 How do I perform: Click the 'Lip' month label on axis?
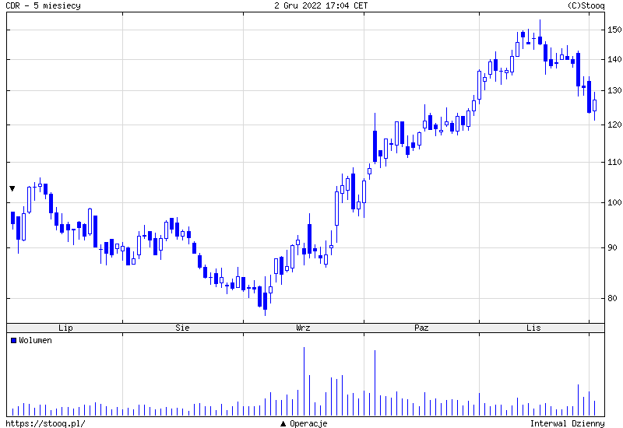click(65, 328)
